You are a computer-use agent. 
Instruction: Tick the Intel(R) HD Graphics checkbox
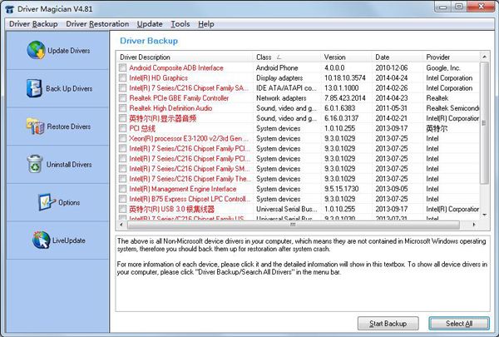(x=123, y=77)
